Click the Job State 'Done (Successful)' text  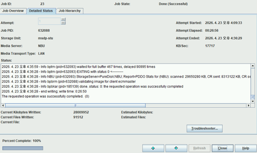pos(173,4)
